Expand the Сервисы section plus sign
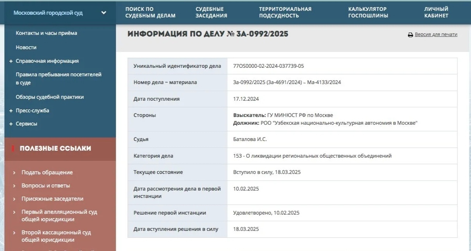This screenshot has height=251, width=471. point(11,124)
